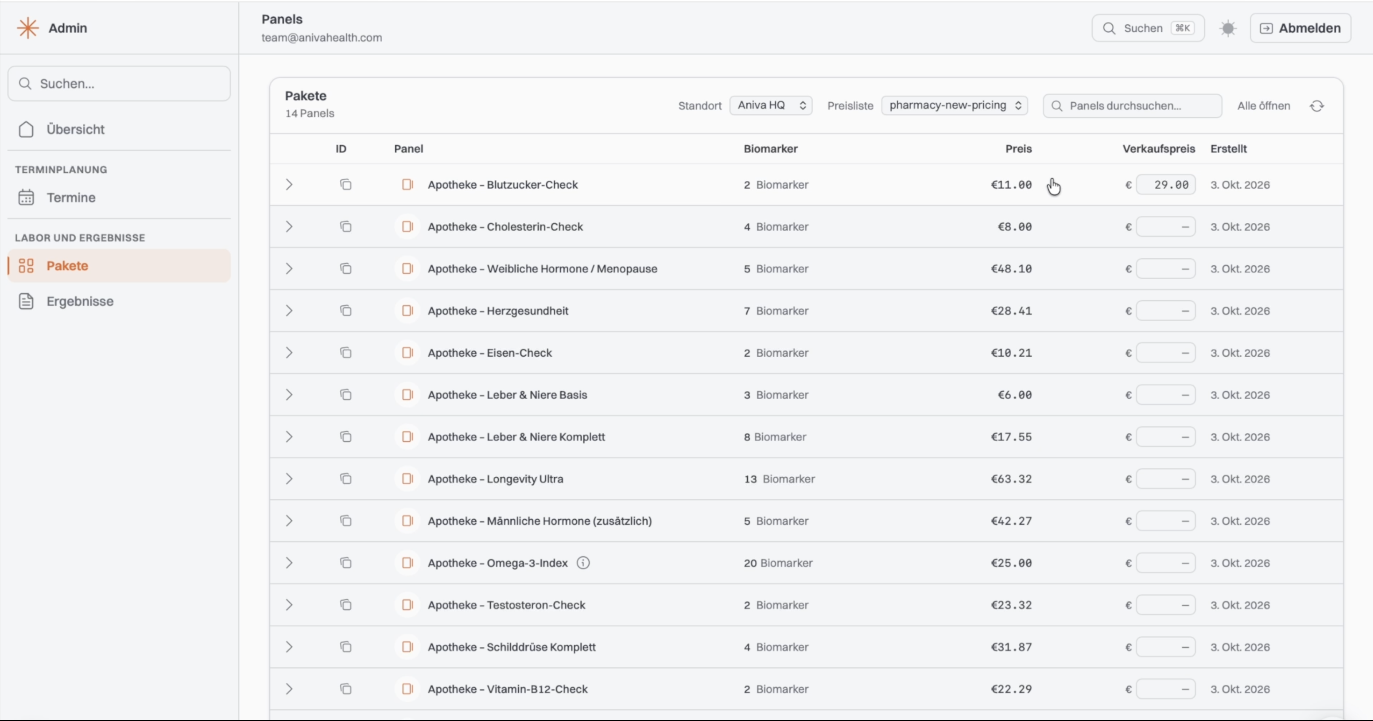Expand the Vitamin-B12-Check row
Screen dimensions: 1373x721
pos(289,689)
